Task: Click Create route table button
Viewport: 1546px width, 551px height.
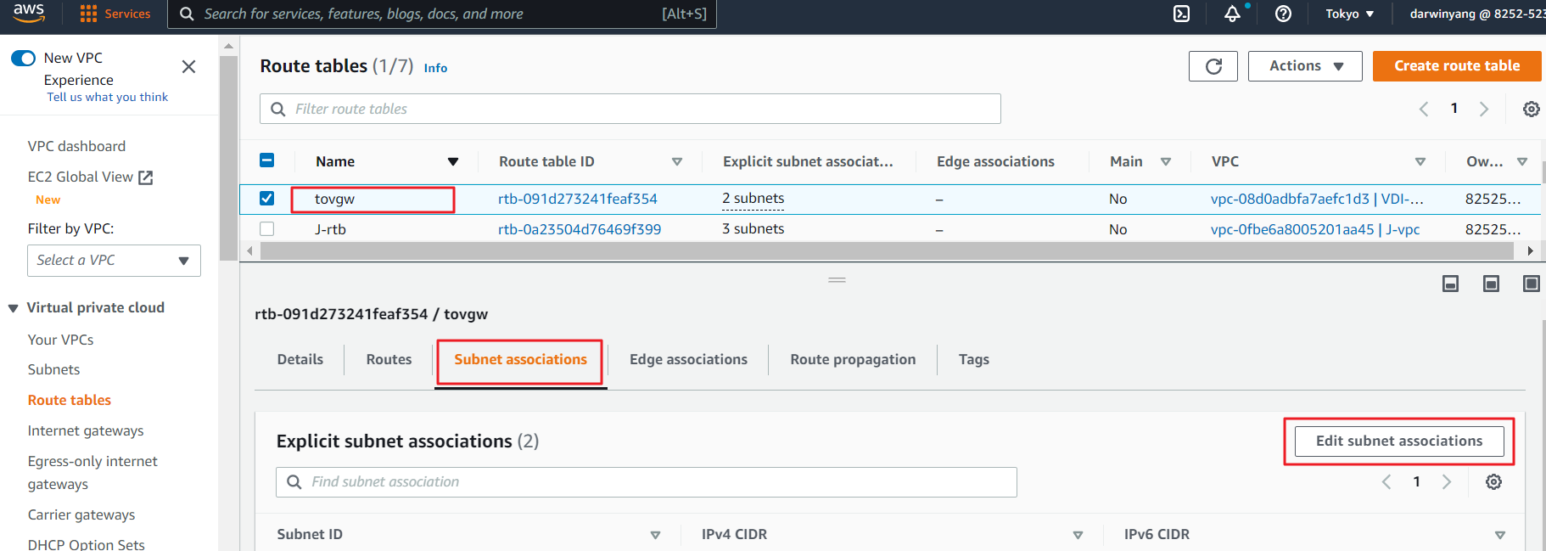Action: click(x=1456, y=66)
